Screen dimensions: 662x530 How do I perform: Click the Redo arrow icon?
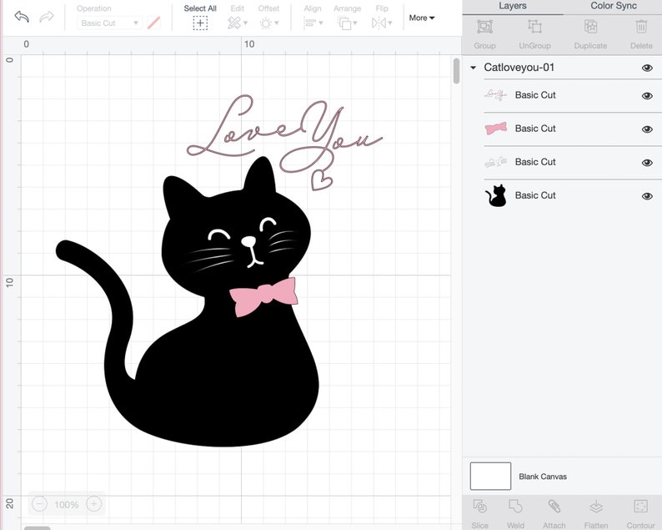(x=47, y=17)
